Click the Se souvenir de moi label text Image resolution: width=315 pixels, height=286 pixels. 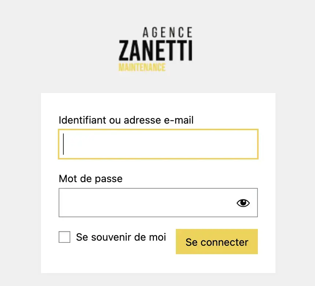click(121, 237)
